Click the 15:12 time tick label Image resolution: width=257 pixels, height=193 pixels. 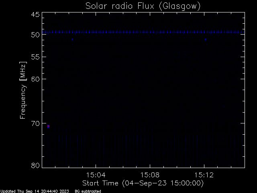[204, 175]
